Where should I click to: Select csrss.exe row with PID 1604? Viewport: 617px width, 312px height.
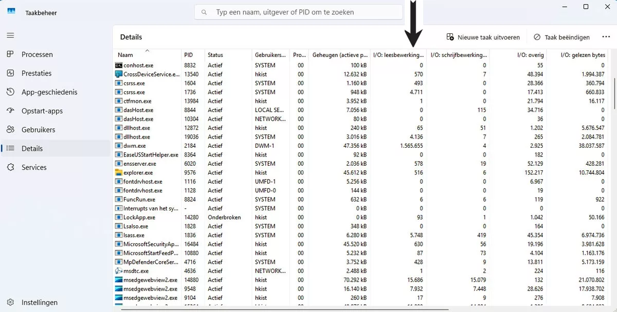360,83
